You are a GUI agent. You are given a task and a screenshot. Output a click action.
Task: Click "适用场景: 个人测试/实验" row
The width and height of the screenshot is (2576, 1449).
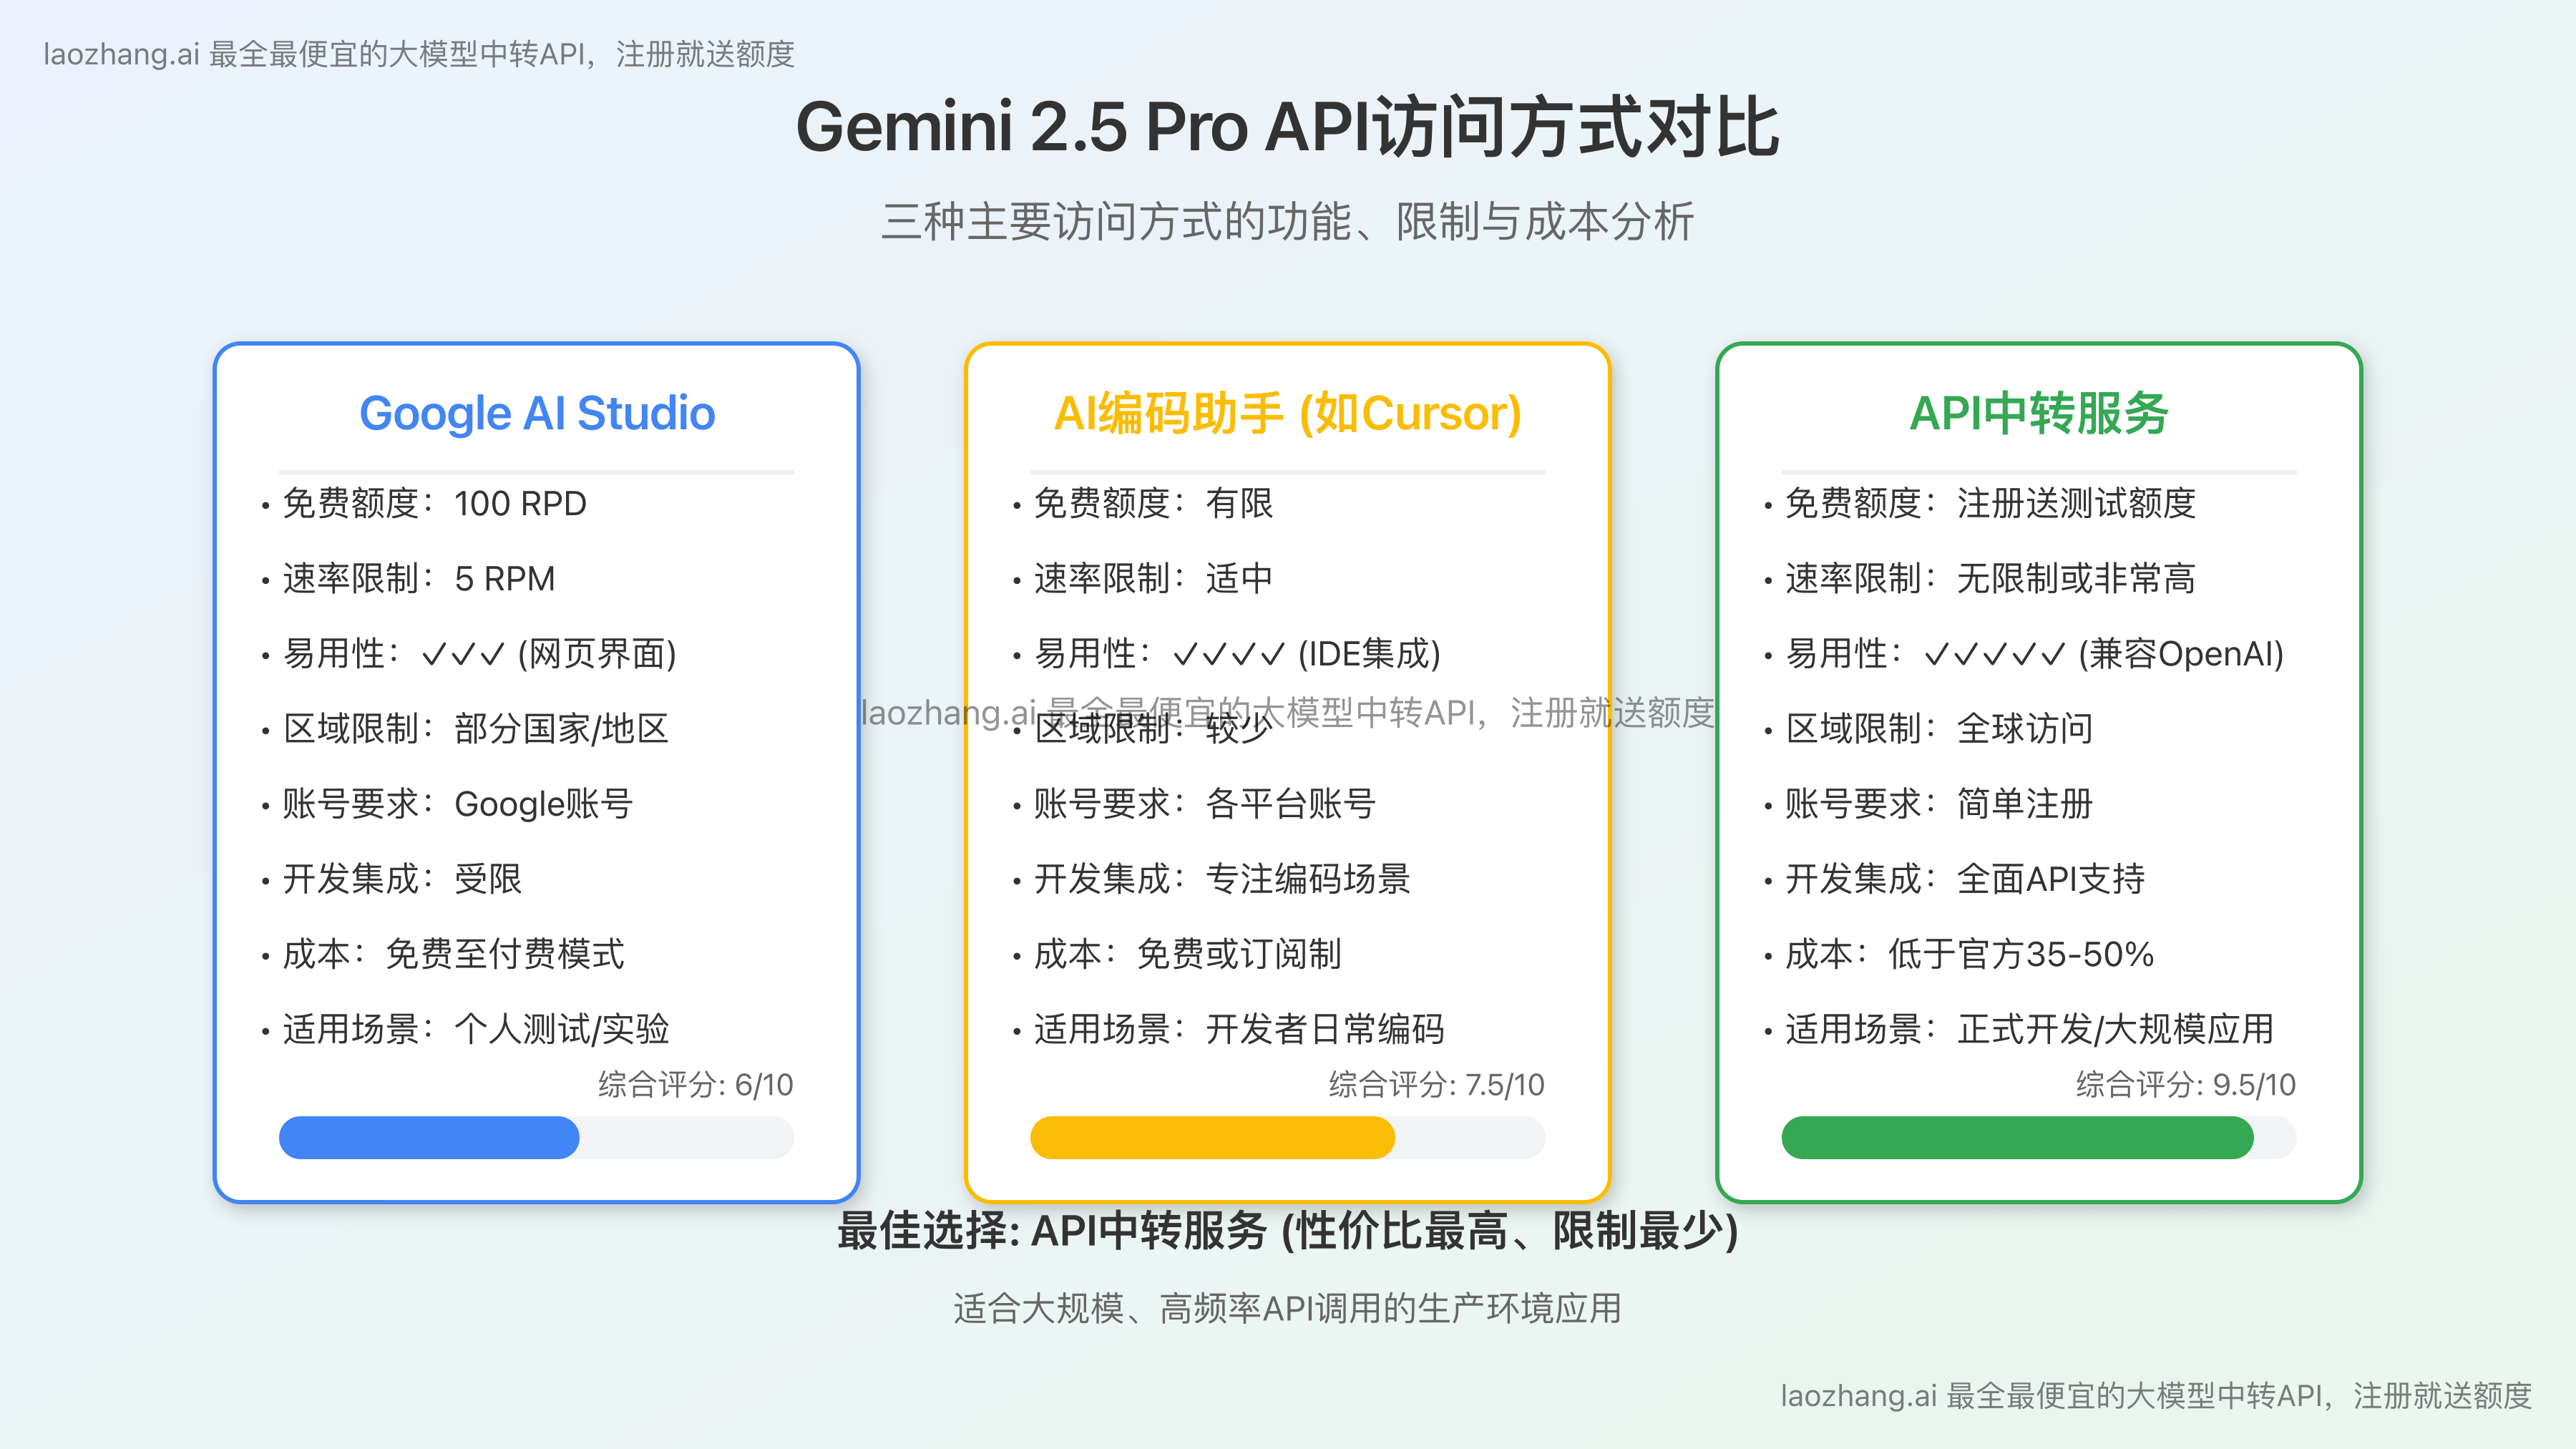tap(465, 1028)
